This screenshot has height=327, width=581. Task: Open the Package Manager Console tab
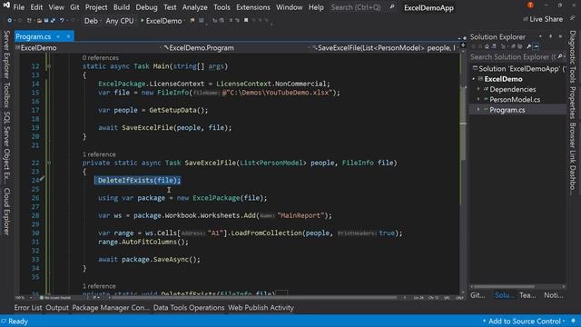111,308
